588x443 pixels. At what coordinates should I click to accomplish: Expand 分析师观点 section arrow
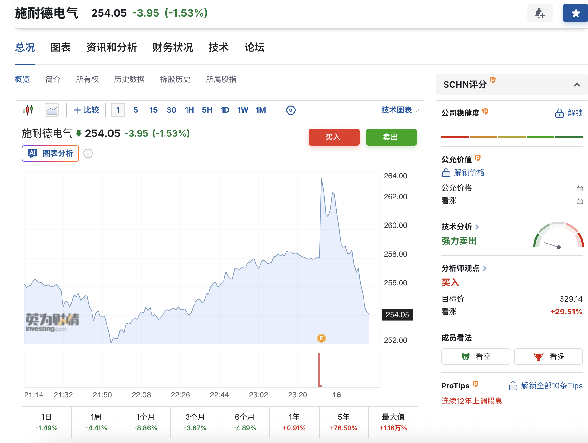click(485, 268)
